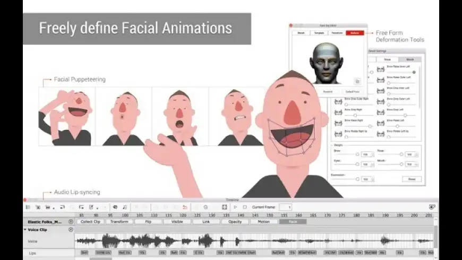Click the Brow weight value stepper arrows
Viewport: 462px width, 260px height.
[x=372, y=154]
